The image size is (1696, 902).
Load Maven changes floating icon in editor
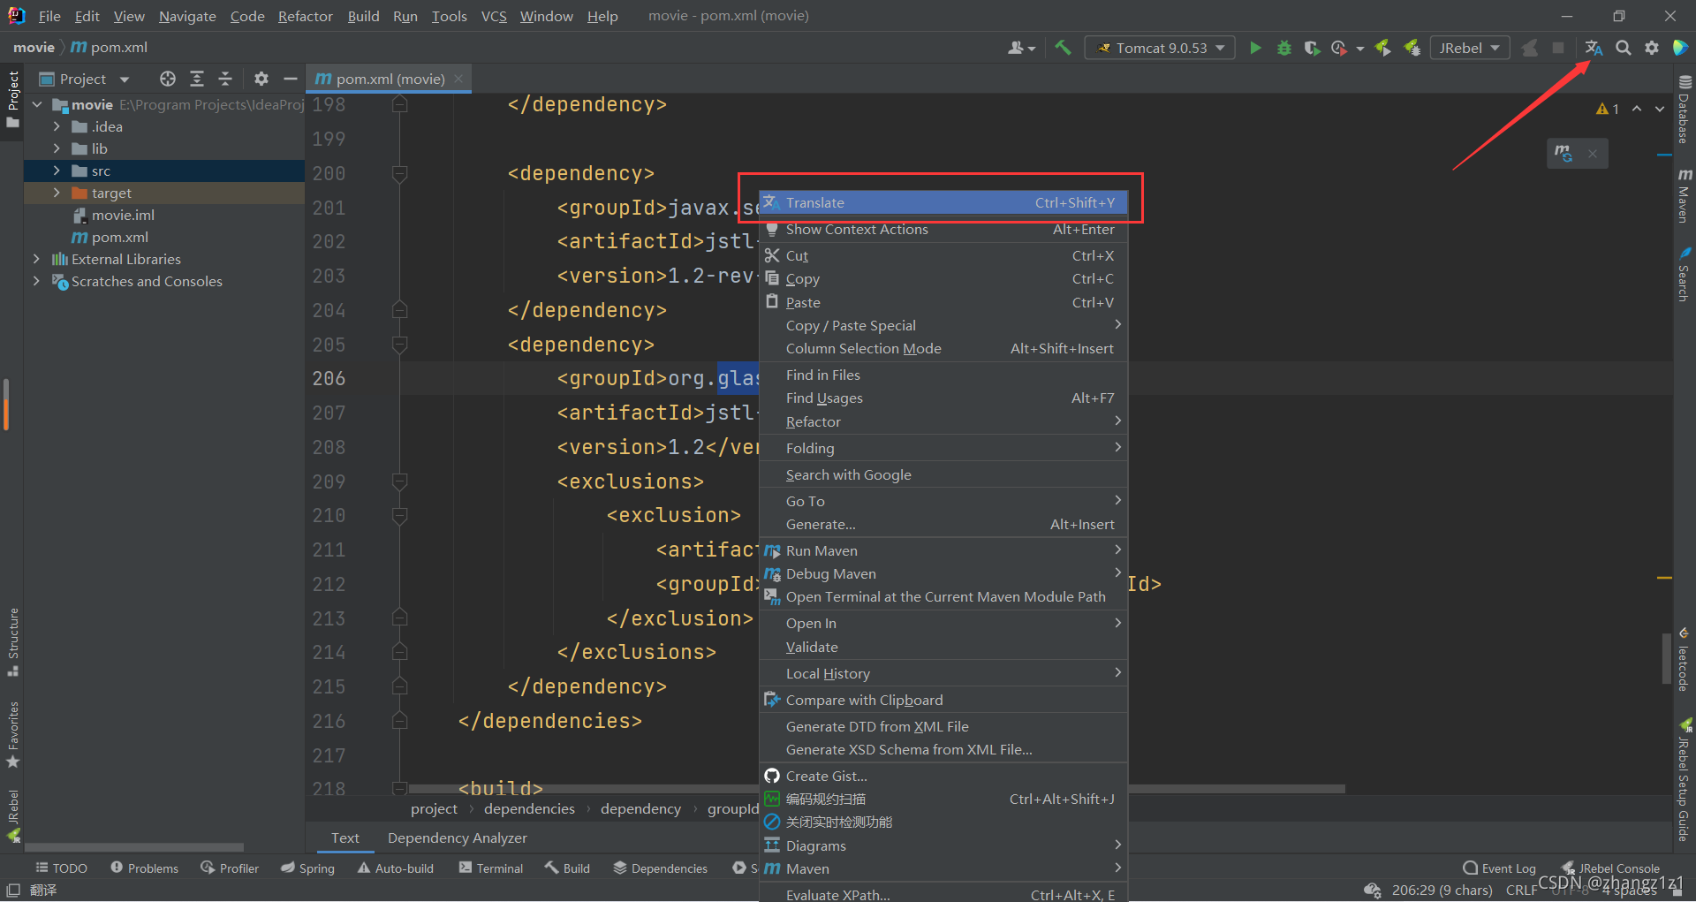pyautogui.click(x=1563, y=153)
